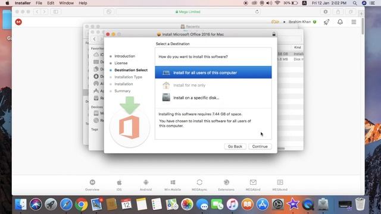Screen dimensions: 381x214
Task: Click the Android footer link
Action: pos(146,185)
